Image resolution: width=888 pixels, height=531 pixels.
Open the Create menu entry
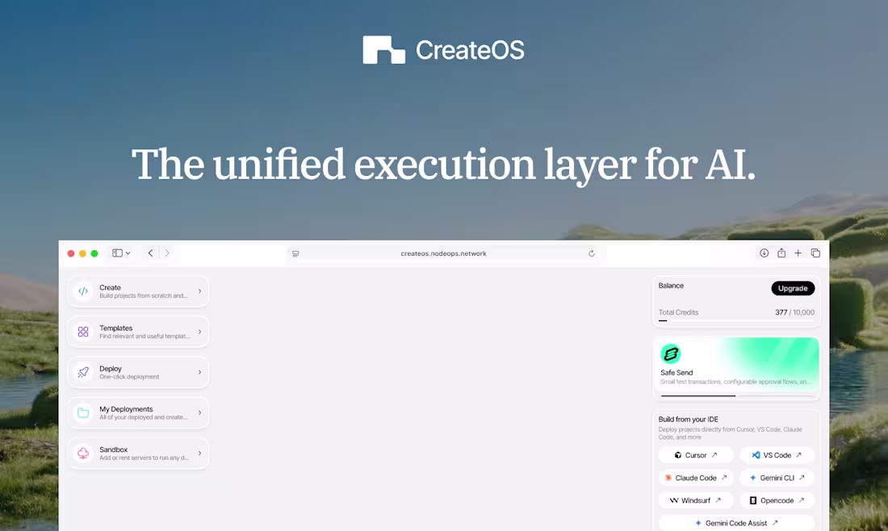138,291
